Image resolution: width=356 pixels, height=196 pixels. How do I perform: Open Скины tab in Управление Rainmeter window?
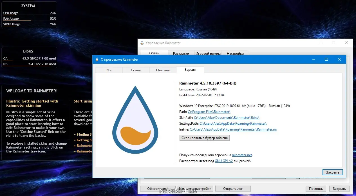(154, 53)
